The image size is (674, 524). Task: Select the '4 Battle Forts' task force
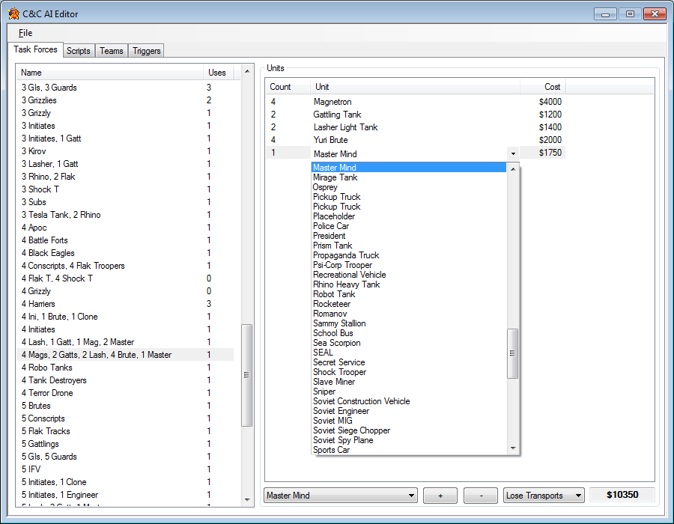pos(125,240)
